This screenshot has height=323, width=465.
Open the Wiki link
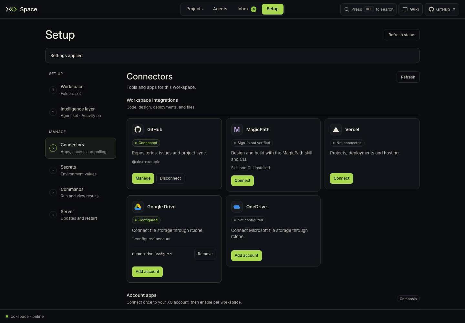click(x=410, y=9)
